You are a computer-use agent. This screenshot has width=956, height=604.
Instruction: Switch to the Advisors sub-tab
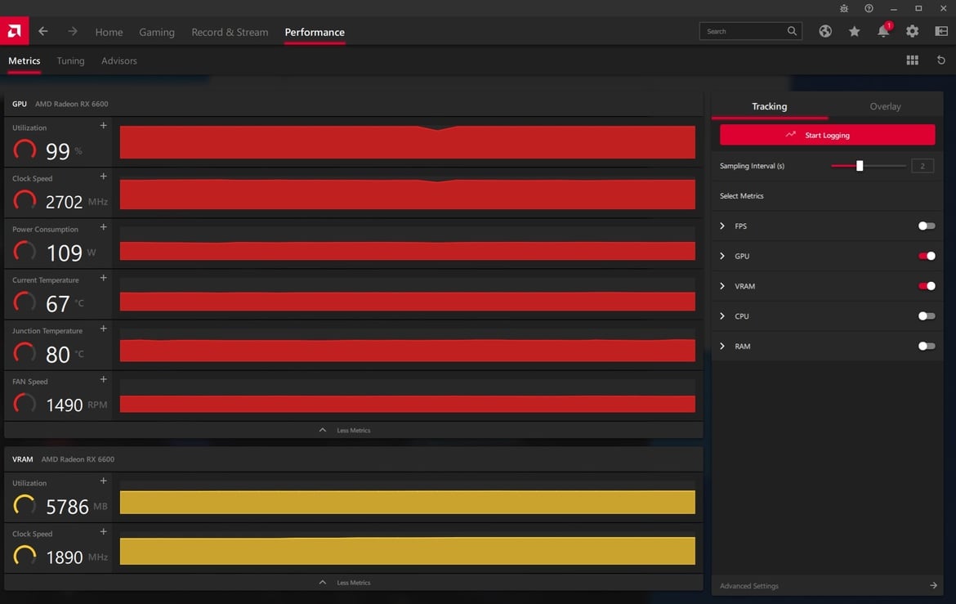click(119, 61)
